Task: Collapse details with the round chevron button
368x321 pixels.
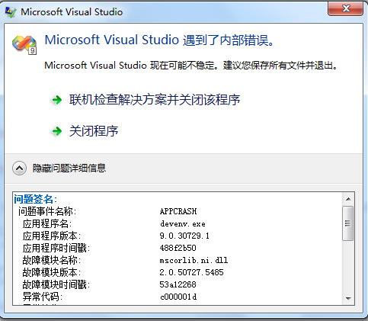Action: tap(19, 168)
